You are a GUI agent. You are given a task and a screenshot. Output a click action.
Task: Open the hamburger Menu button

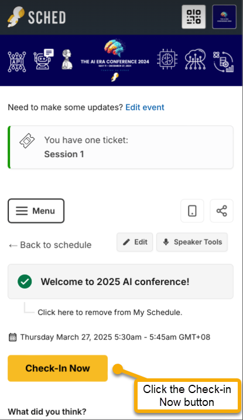[36, 211]
